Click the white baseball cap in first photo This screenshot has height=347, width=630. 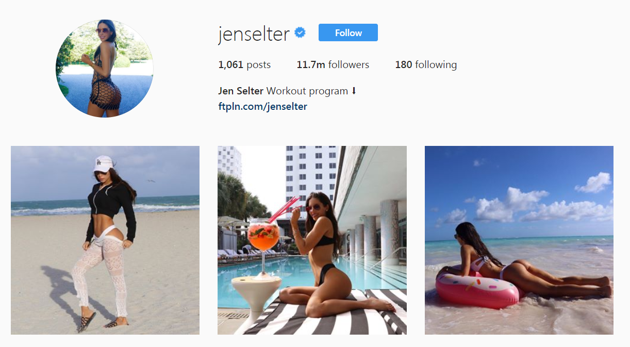pos(104,163)
